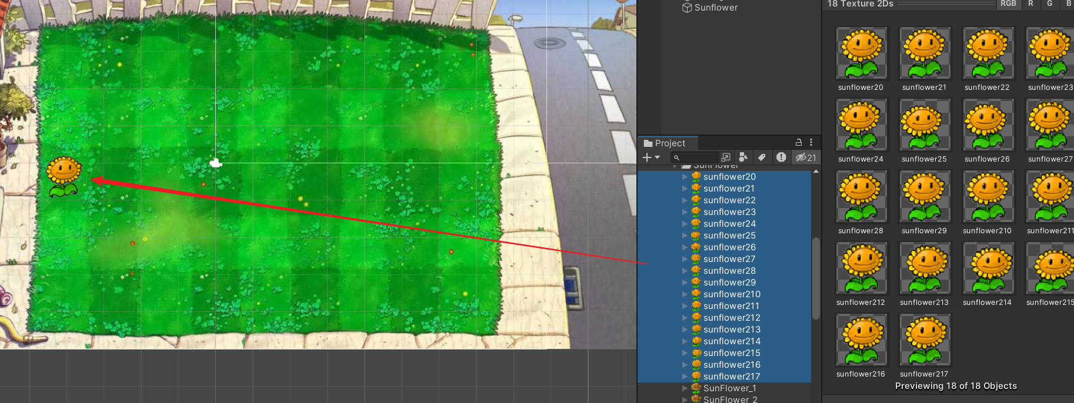Click sunflower216 texture preview thumbnail
Viewport: 1074px width, 403px height.
coord(861,340)
